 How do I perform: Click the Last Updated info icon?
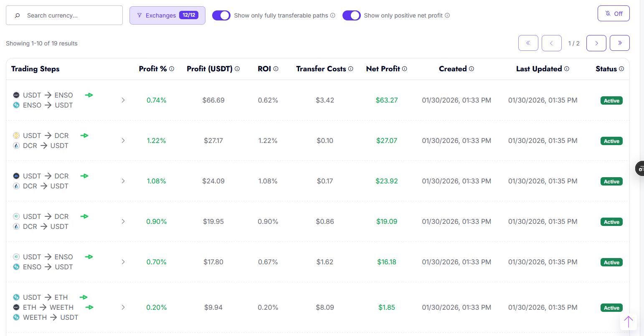[567, 69]
